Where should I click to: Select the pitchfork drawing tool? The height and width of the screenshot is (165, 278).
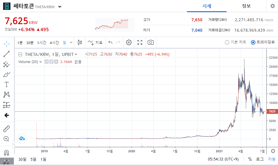pos(6,64)
